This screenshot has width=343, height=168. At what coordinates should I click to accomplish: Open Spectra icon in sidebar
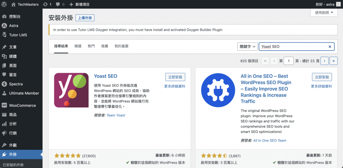click(x=4, y=84)
